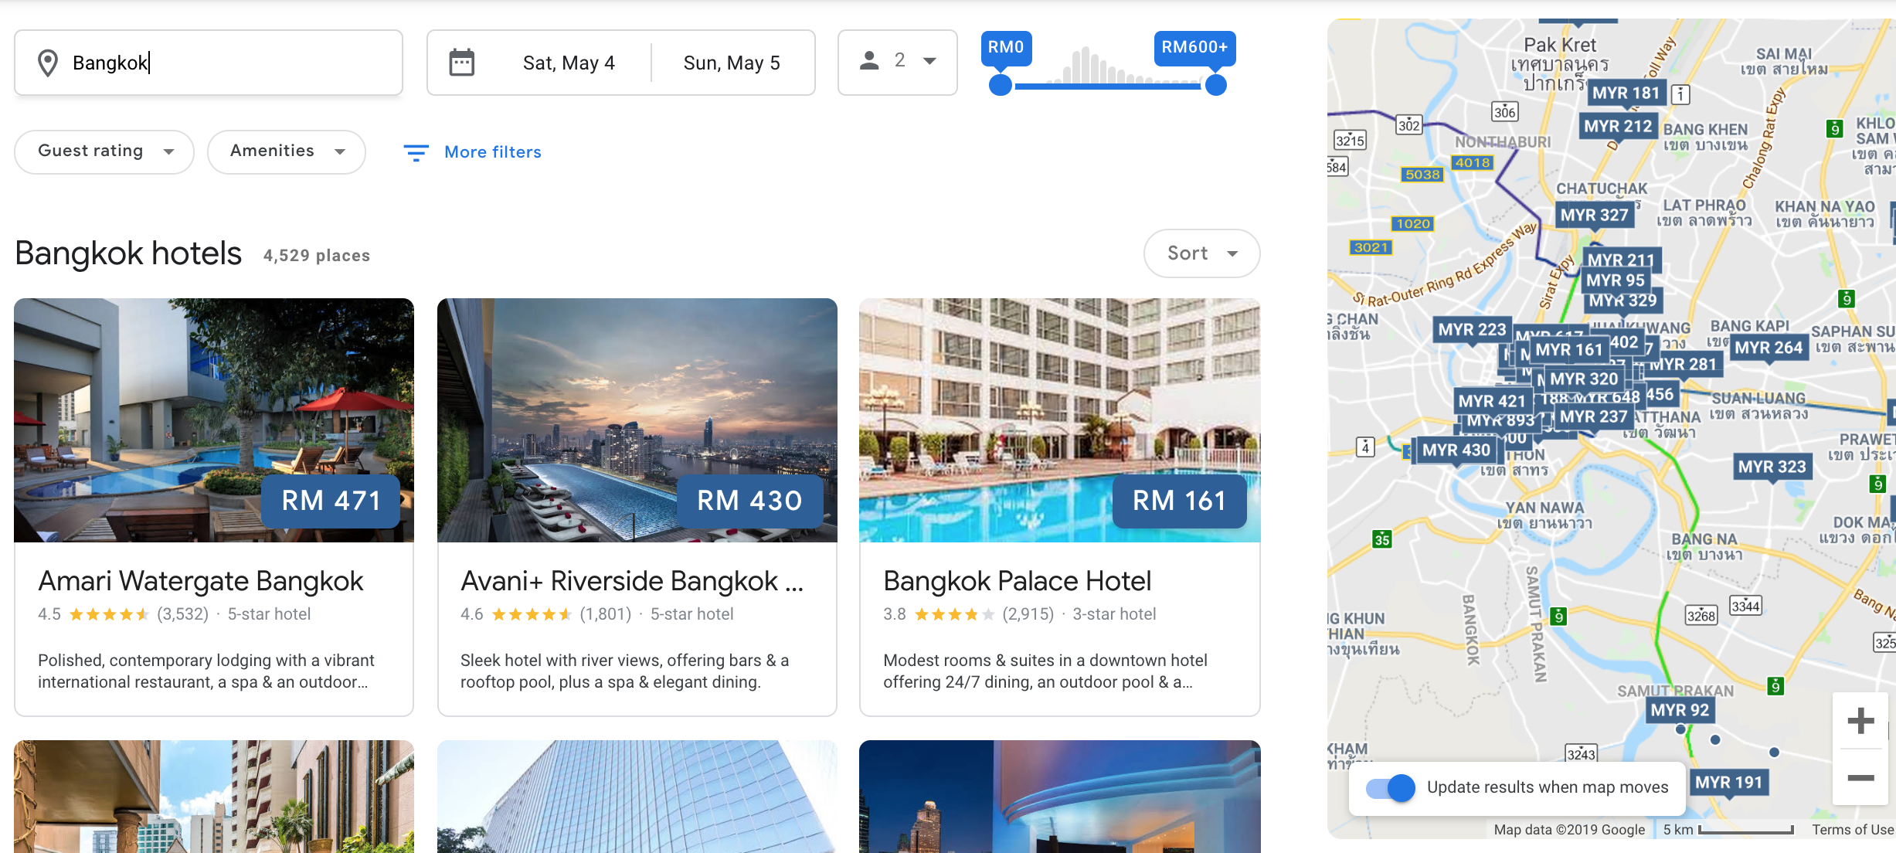Screen dimensions: 1896x853
Task: Click the MYR 281 map price marker
Action: click(x=1687, y=365)
